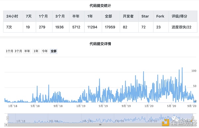Screen dimensions: 199x128
Task: Click the 1个月 table header
Action: (44, 16)
